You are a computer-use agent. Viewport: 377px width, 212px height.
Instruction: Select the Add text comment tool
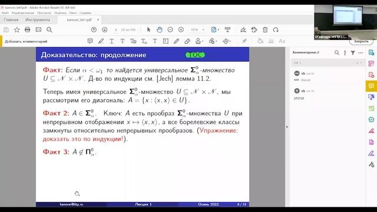(x=155, y=41)
